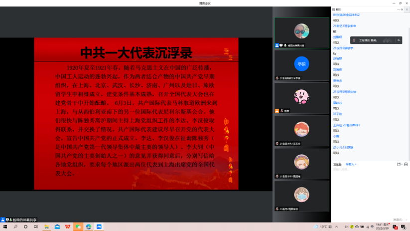Image resolution: width=410 pixels, height=231 pixels.
Task: Select the blue circle avatar participant tile
Action: pyautogui.click(x=301, y=65)
